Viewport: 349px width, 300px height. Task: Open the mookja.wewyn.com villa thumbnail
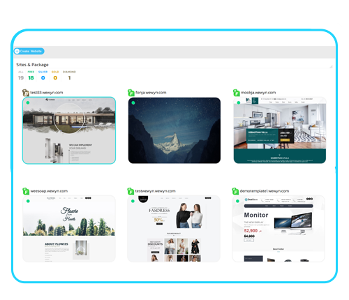coord(280,130)
